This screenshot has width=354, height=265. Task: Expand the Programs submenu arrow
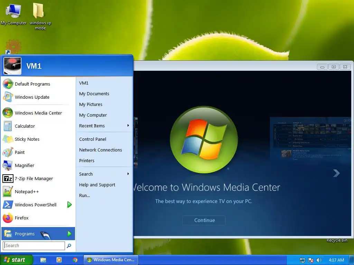[x=69, y=234]
